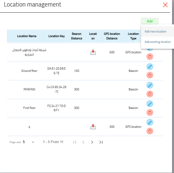The width and height of the screenshot is (174, 173).
Task: Edit the PARKING location entry
Action: pyautogui.click(x=150, y=85)
